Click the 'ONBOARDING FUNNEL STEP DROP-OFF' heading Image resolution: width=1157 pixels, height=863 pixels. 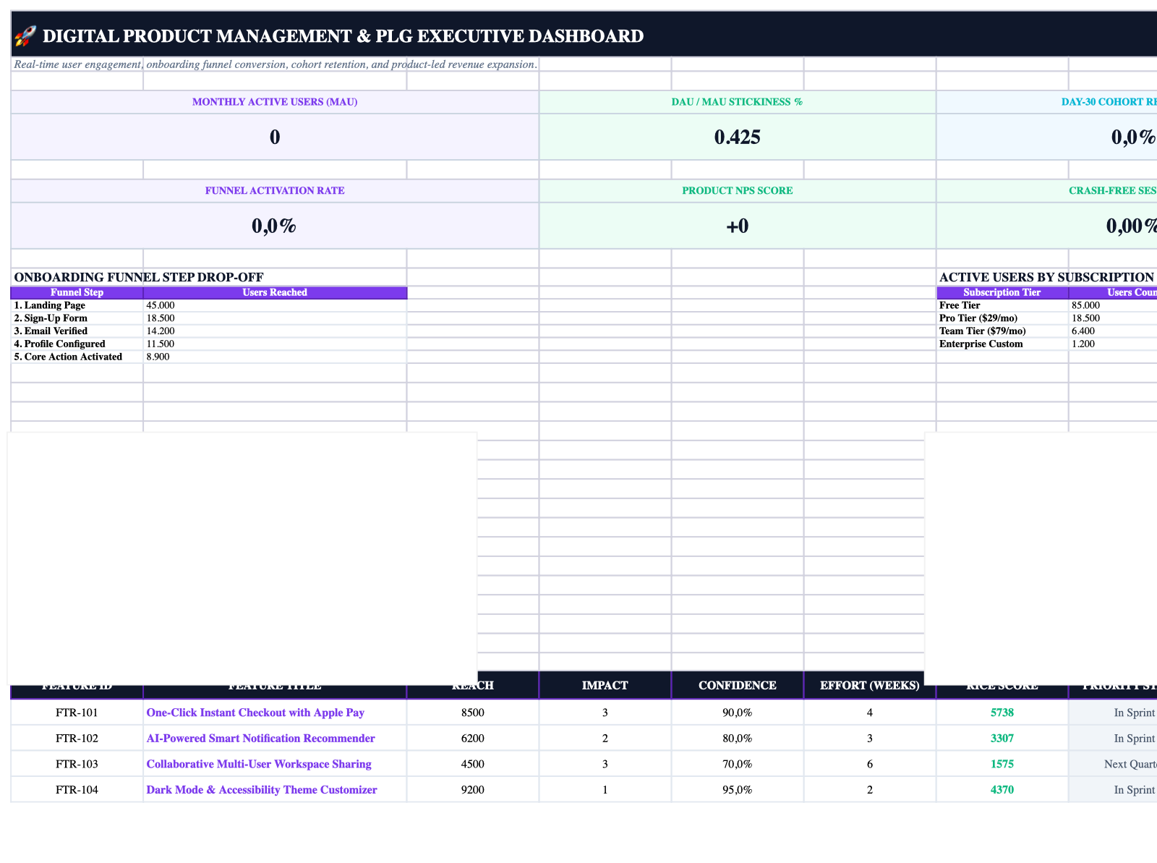[x=139, y=277]
